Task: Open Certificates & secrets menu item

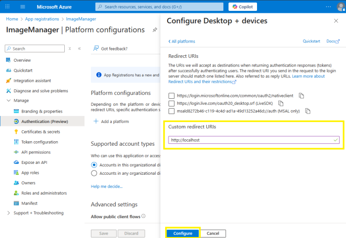Action: click(x=41, y=132)
